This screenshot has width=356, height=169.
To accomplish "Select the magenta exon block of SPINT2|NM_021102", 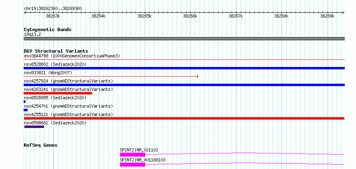I will pos(132,155).
